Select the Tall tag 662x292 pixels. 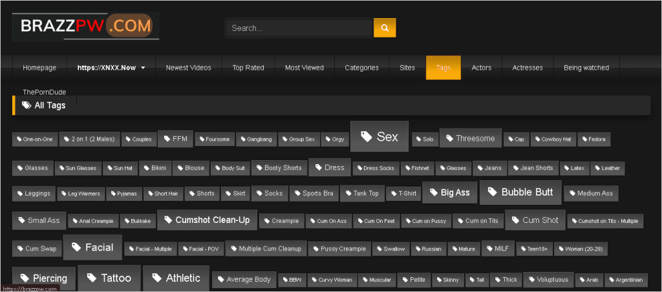[476, 280]
